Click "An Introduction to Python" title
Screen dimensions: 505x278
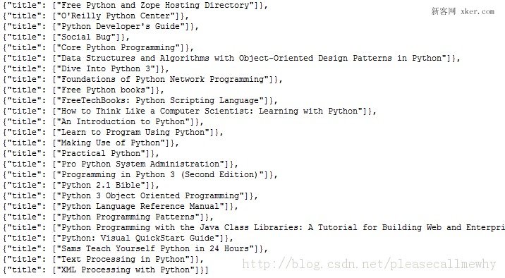pyautogui.click(x=103, y=122)
